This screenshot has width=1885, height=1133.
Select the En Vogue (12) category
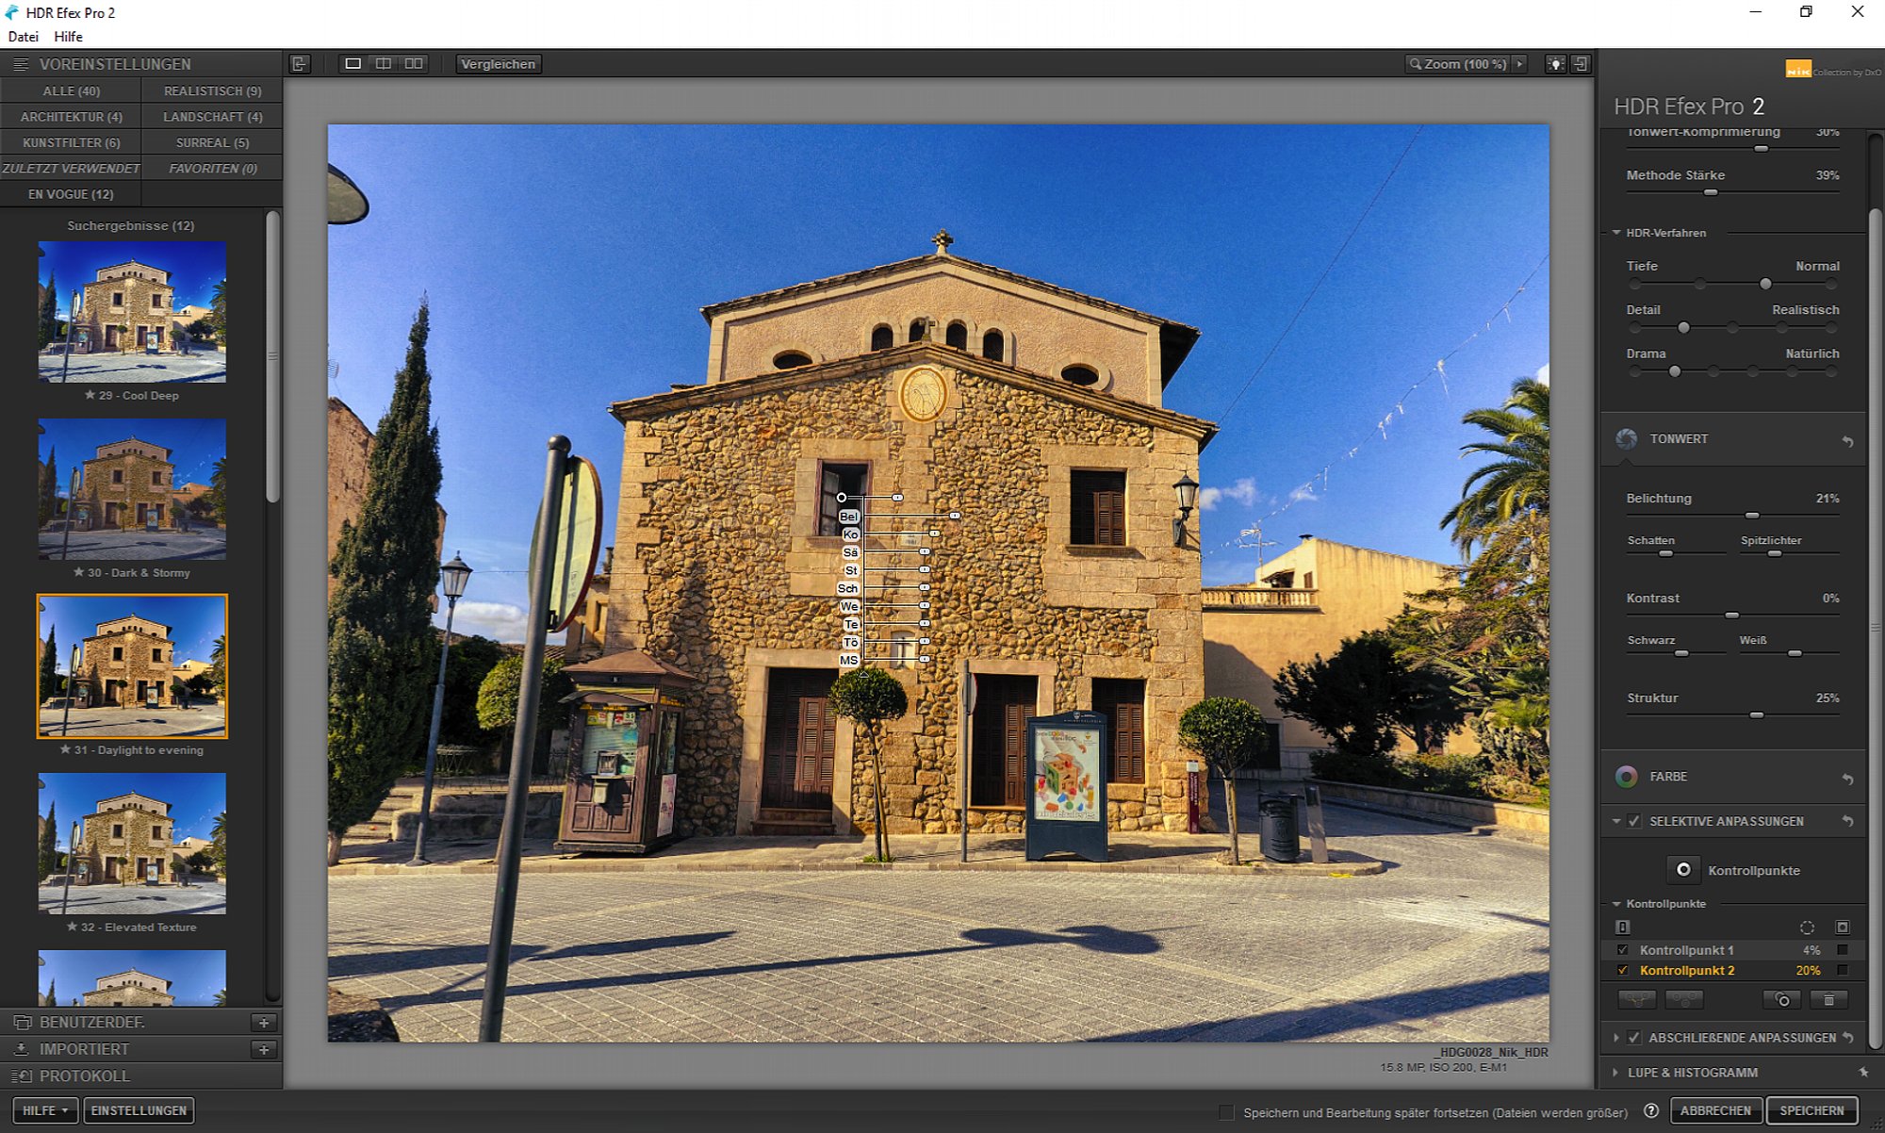click(x=71, y=194)
